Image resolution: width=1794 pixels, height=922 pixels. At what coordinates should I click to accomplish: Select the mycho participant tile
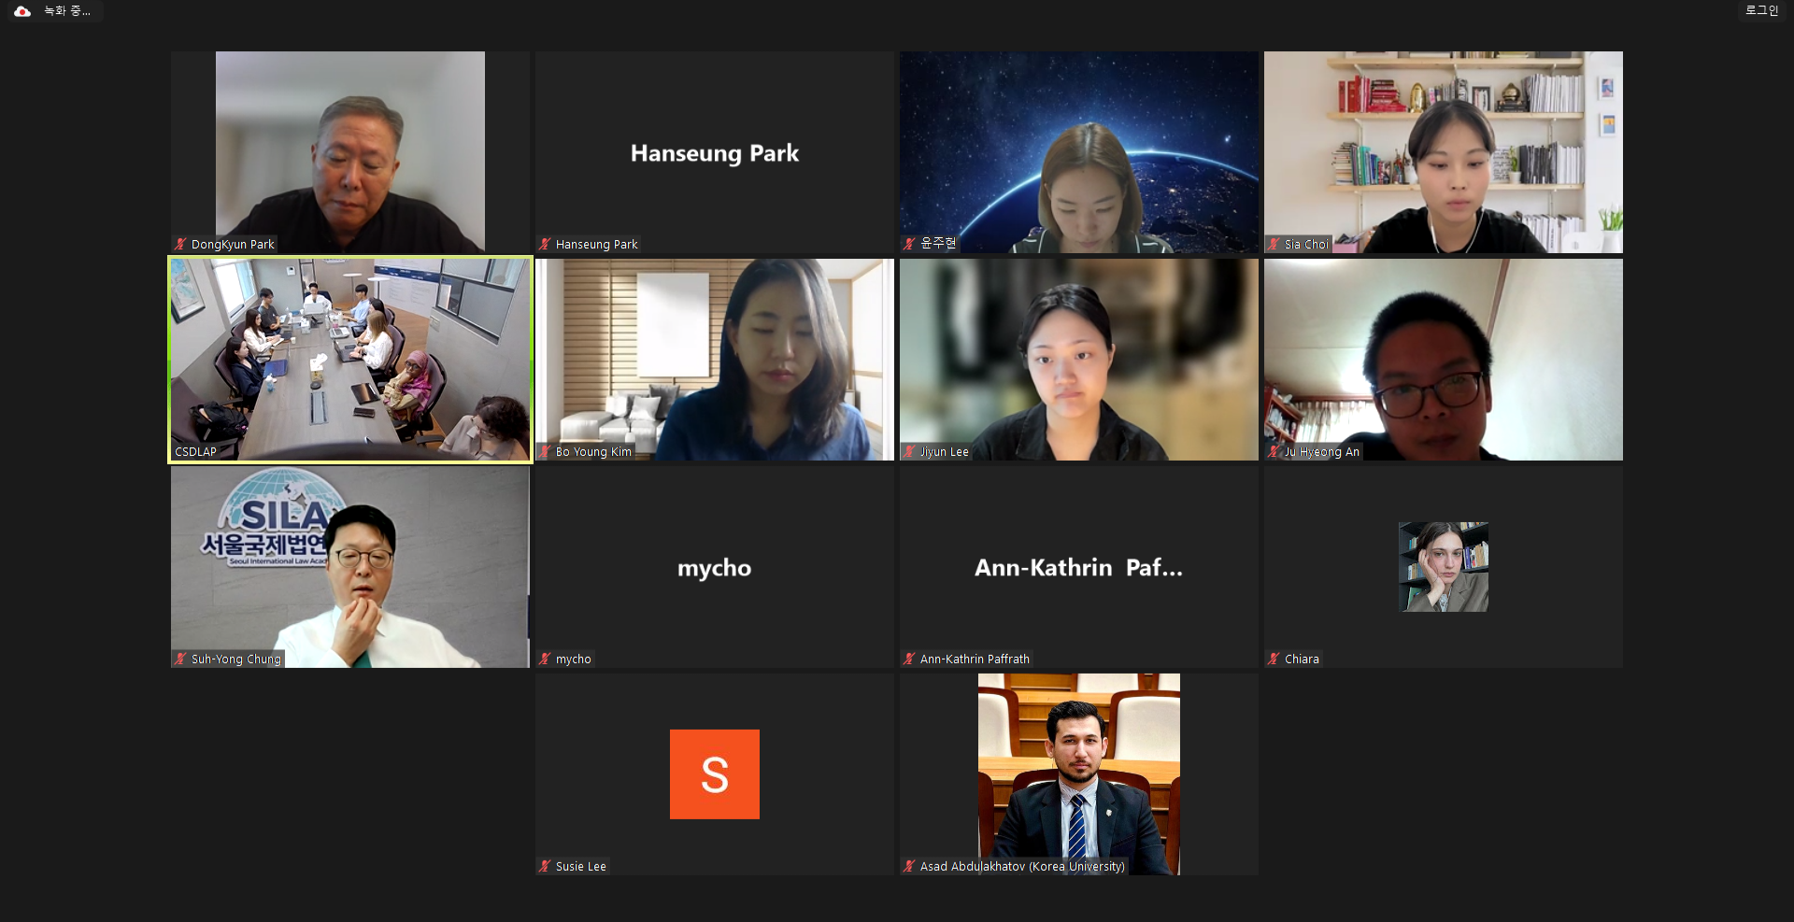coord(715,567)
